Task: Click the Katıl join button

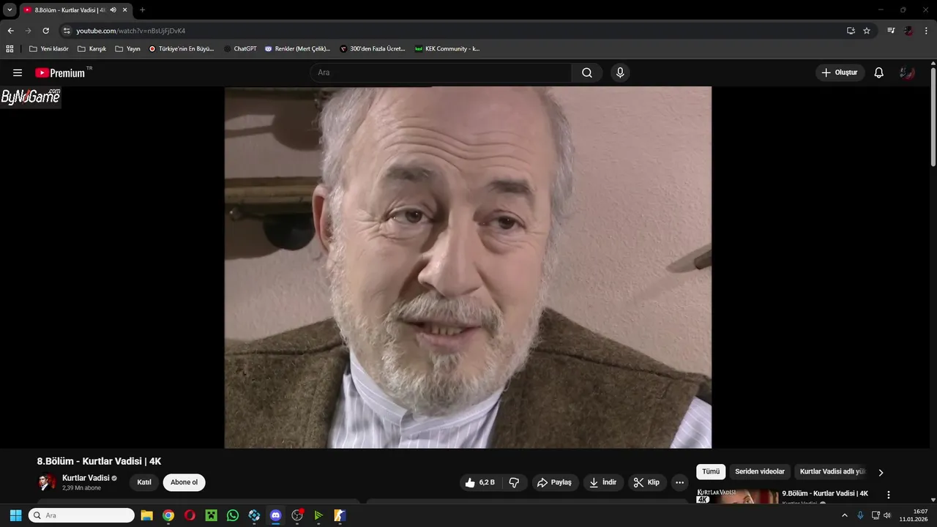Action: (x=144, y=482)
